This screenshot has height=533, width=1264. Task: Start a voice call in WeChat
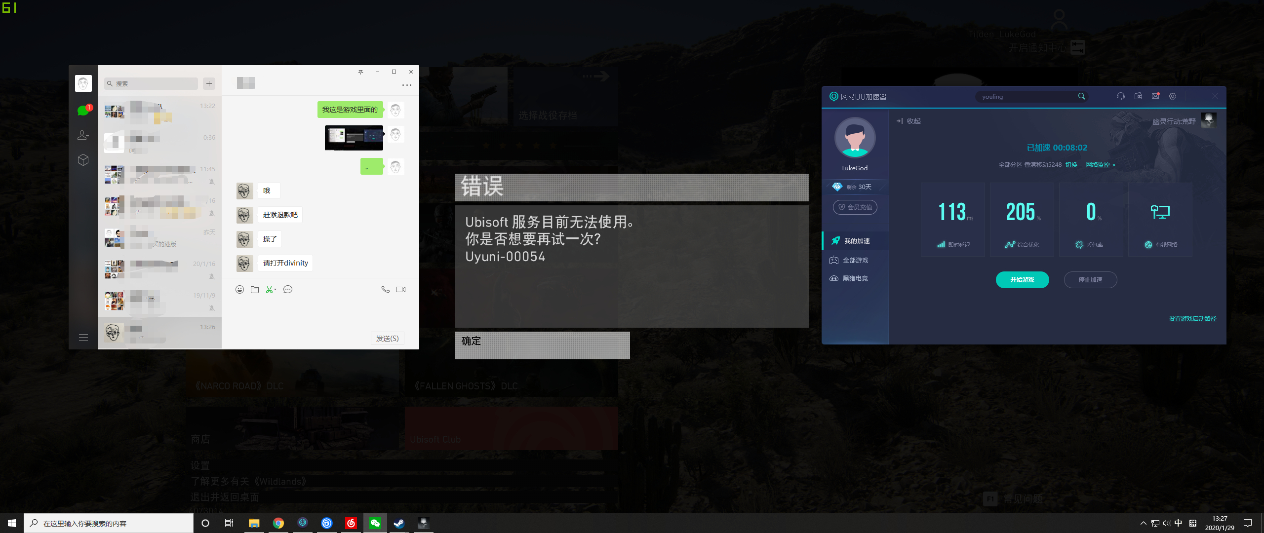385,290
